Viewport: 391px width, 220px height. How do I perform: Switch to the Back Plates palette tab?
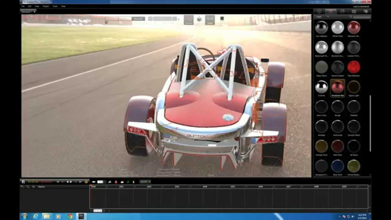pos(354,11)
